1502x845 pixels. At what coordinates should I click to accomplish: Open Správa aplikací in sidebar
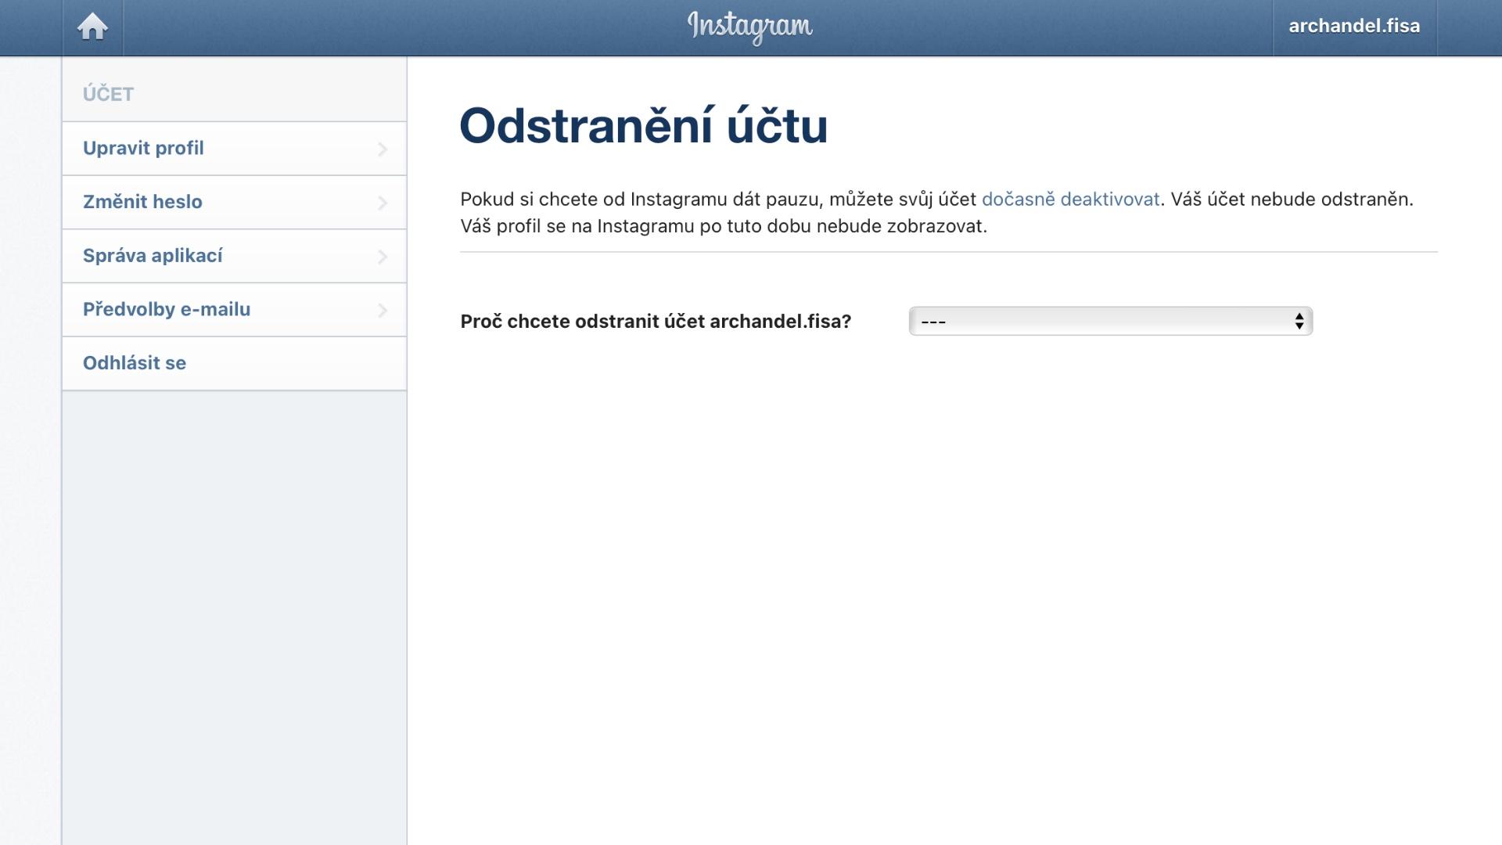click(x=234, y=257)
